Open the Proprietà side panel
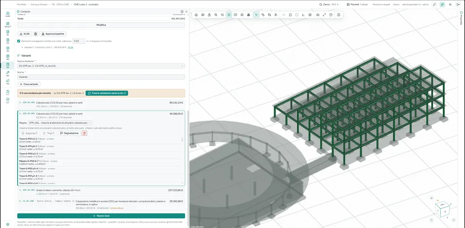465x228 pixels. pyautogui.click(x=461, y=18)
